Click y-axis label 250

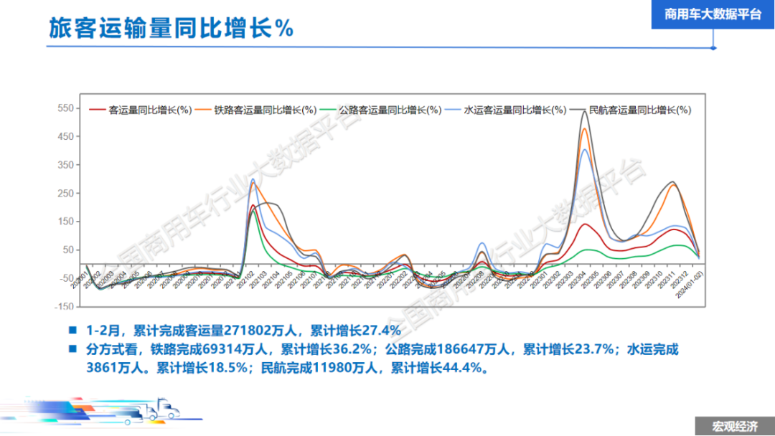65,193
